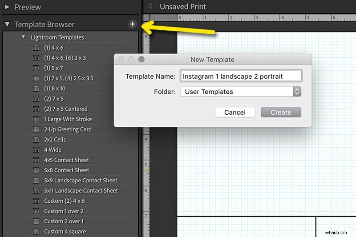This screenshot has width=356, height=237.
Task: Select the Custom 4 square template
Action: [65, 231]
